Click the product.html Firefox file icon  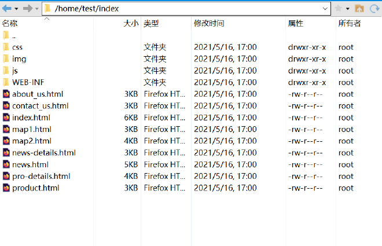point(6,188)
